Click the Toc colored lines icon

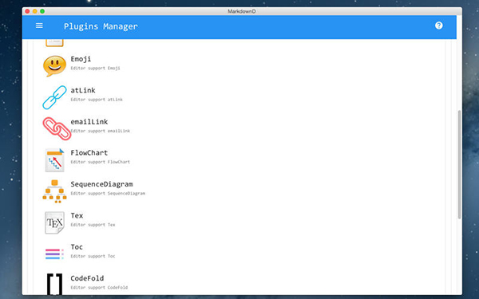pos(54,254)
